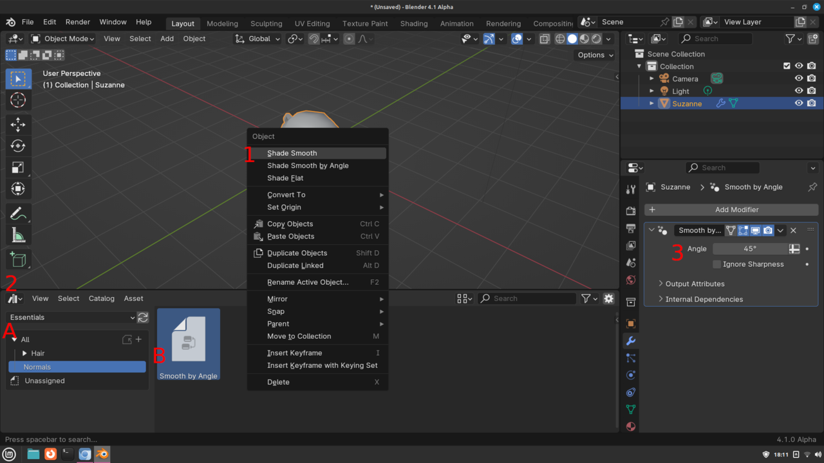The height and width of the screenshot is (463, 824).
Task: Select the Select Box tool
Action: (x=18, y=79)
